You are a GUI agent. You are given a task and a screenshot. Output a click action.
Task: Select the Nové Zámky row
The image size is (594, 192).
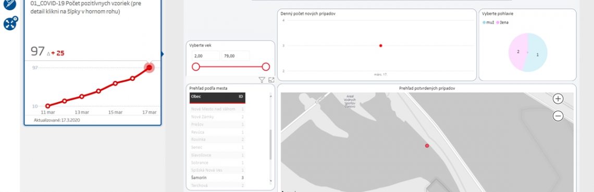[x=217, y=117]
